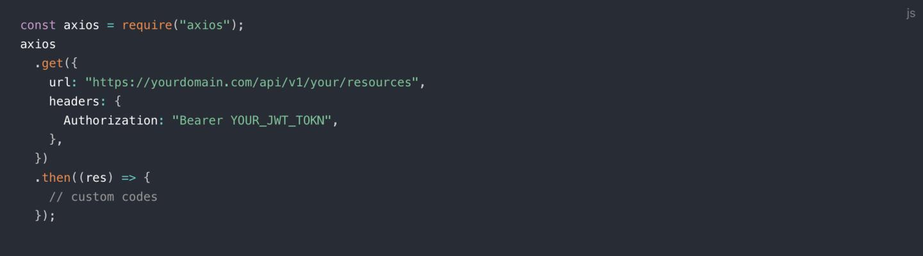
Task: Click the final closing }); line
Action: coord(45,215)
